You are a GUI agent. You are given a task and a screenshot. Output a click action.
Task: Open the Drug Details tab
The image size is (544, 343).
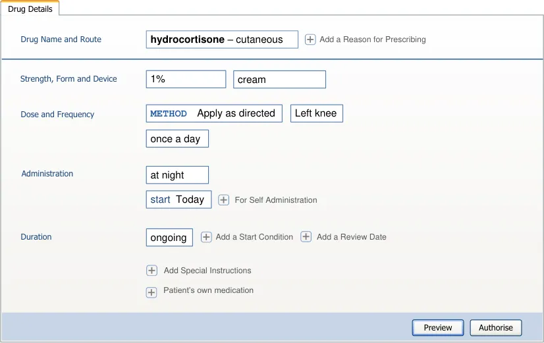click(30, 9)
